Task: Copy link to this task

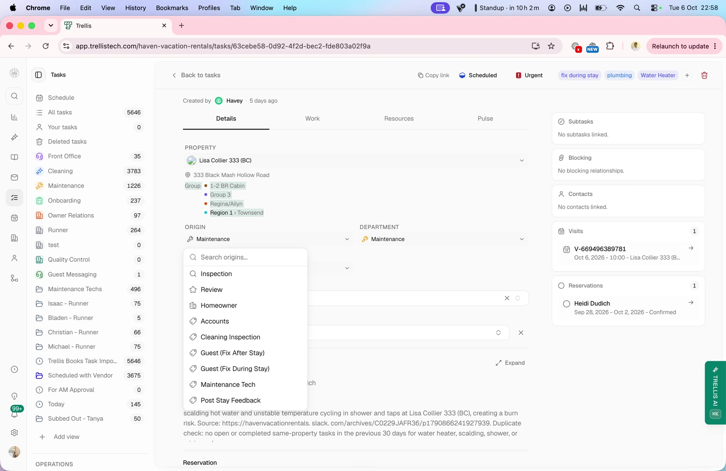Action: [x=433, y=75]
